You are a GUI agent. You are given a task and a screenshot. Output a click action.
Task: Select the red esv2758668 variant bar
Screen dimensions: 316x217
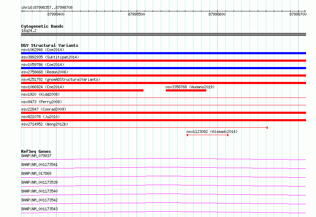pyautogui.click(x=163, y=76)
